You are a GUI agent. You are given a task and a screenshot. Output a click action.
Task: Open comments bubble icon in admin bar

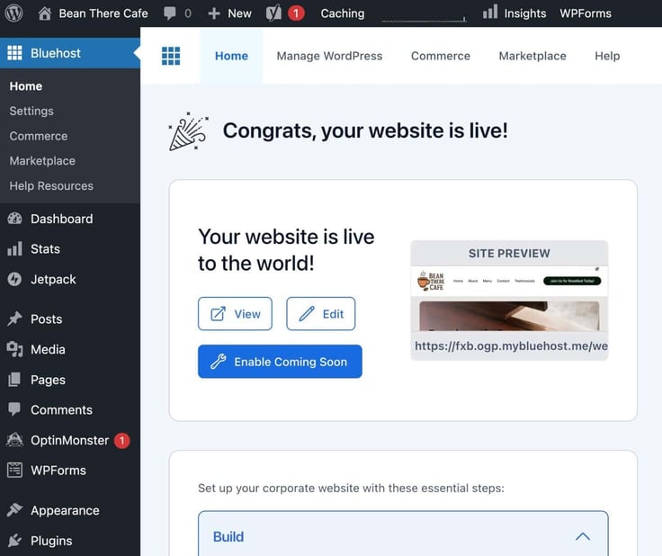coord(170,13)
